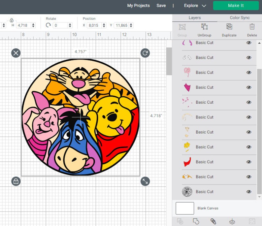Click the Y position field showing 11,865
262x226 pixels.
[x=122, y=25]
